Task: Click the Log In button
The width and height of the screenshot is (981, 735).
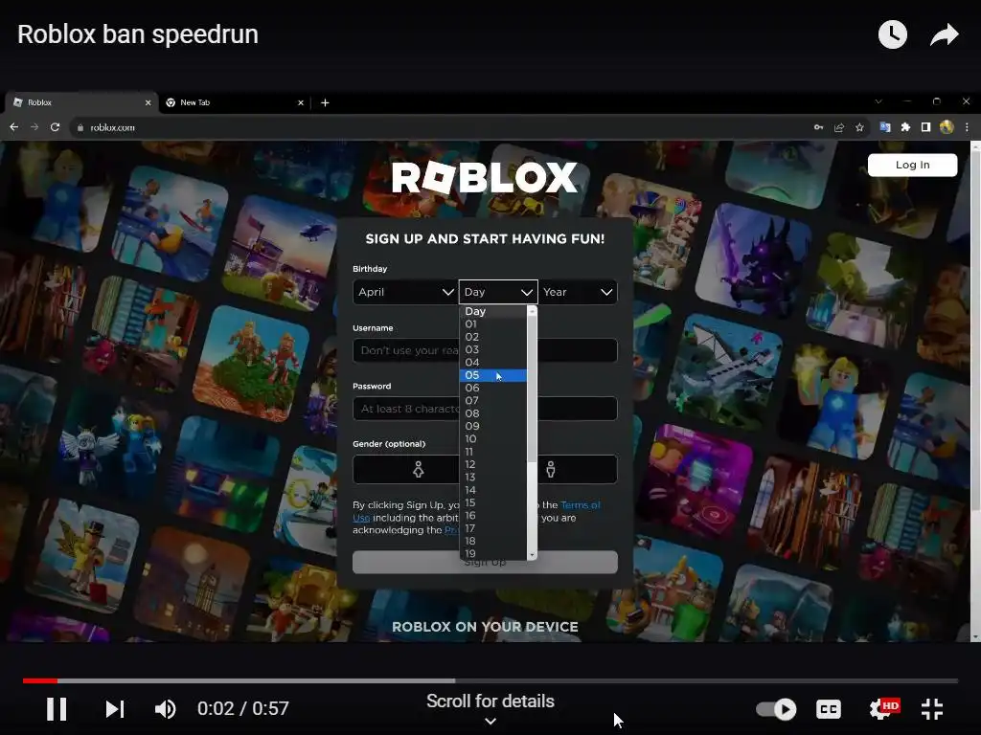Action: 912,165
